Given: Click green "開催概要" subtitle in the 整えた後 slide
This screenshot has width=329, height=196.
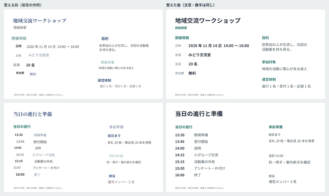Looking at the screenshot, I should 181,28.
